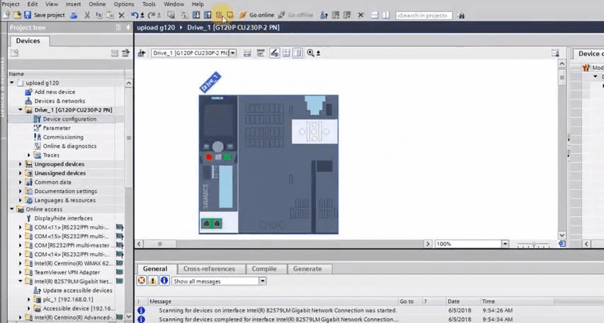Click the Print icon
604x323 pixels.
coord(74,16)
